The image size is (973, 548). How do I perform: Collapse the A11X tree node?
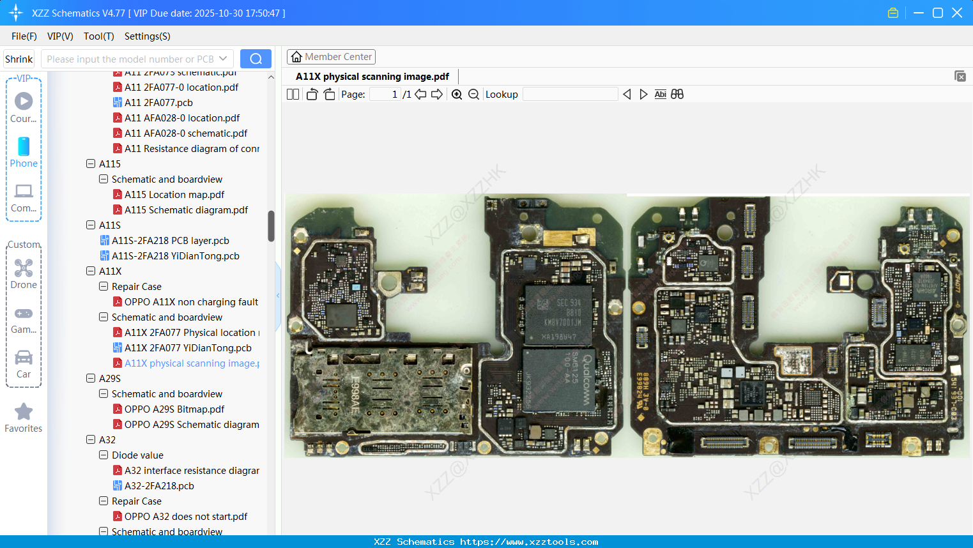click(90, 271)
